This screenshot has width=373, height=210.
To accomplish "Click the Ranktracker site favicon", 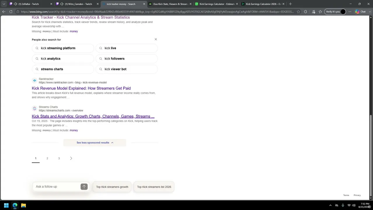I will (34, 80).
